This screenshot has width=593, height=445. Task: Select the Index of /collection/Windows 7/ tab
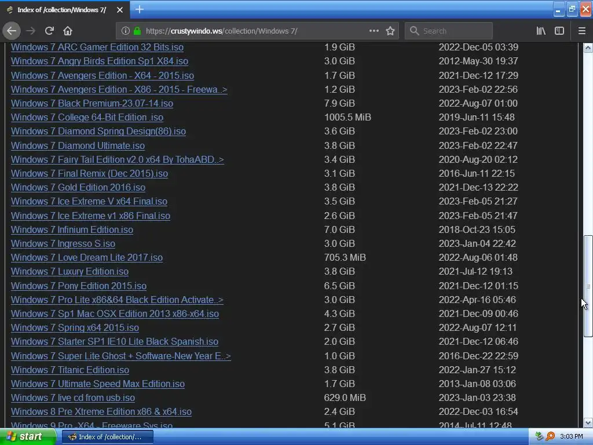[x=65, y=10]
